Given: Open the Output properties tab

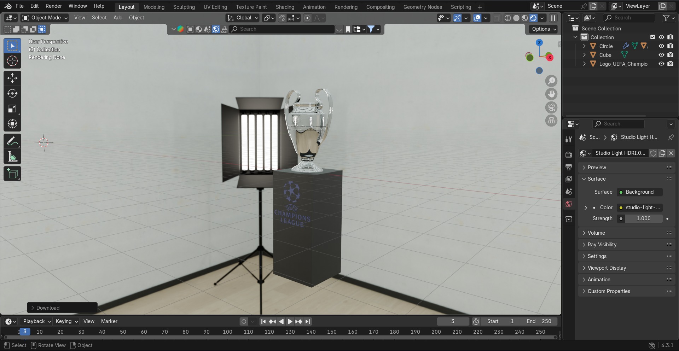Looking at the screenshot, I should (569, 167).
